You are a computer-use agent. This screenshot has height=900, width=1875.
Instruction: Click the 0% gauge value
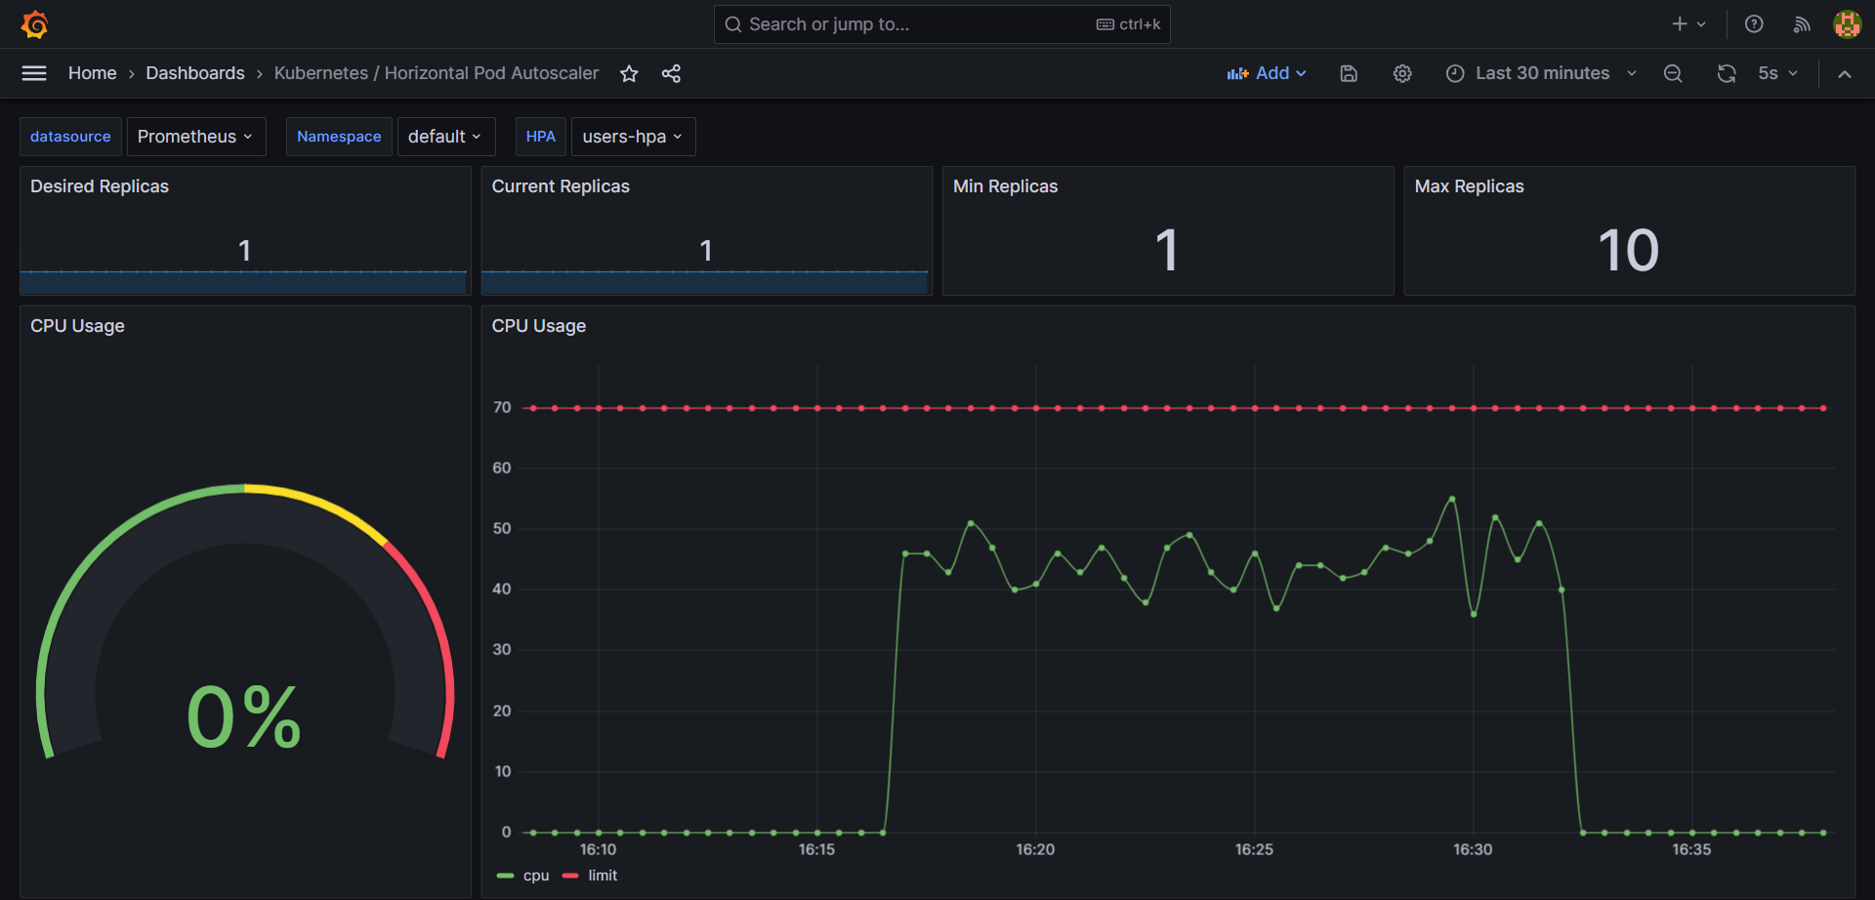click(x=244, y=717)
